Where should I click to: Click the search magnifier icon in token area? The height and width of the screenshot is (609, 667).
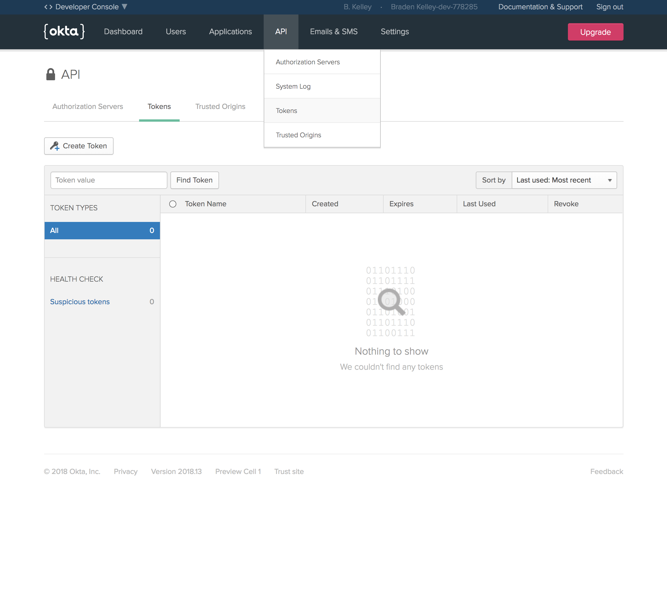pyautogui.click(x=391, y=301)
